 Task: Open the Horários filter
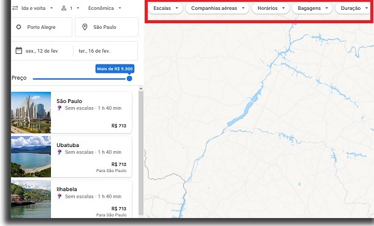tap(271, 9)
